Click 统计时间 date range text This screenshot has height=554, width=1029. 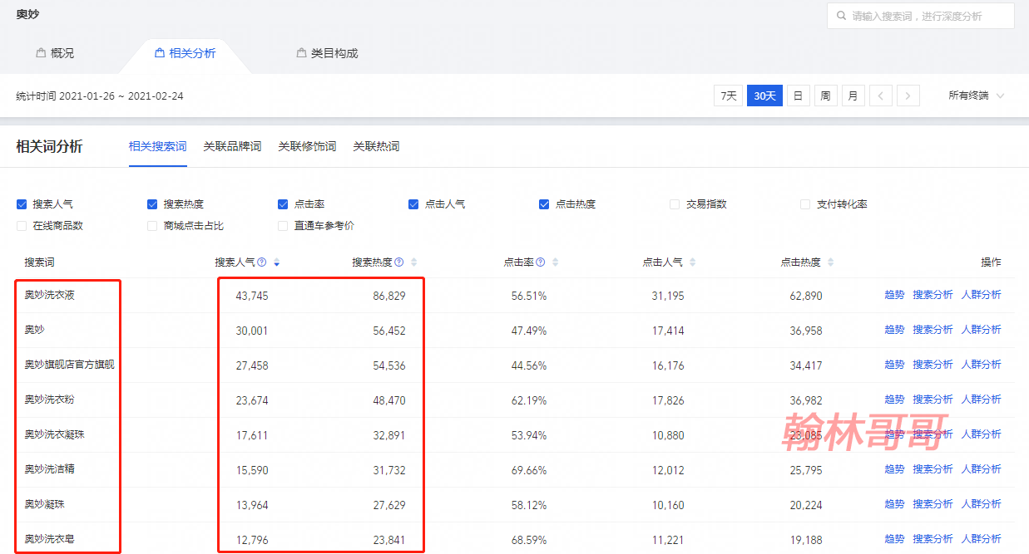click(100, 96)
